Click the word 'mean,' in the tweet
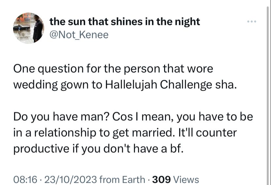This screenshot has width=271, height=185. click(x=158, y=117)
